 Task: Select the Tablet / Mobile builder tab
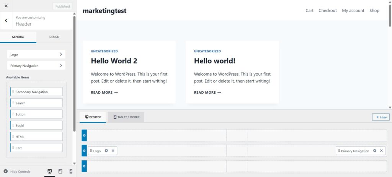point(126,117)
